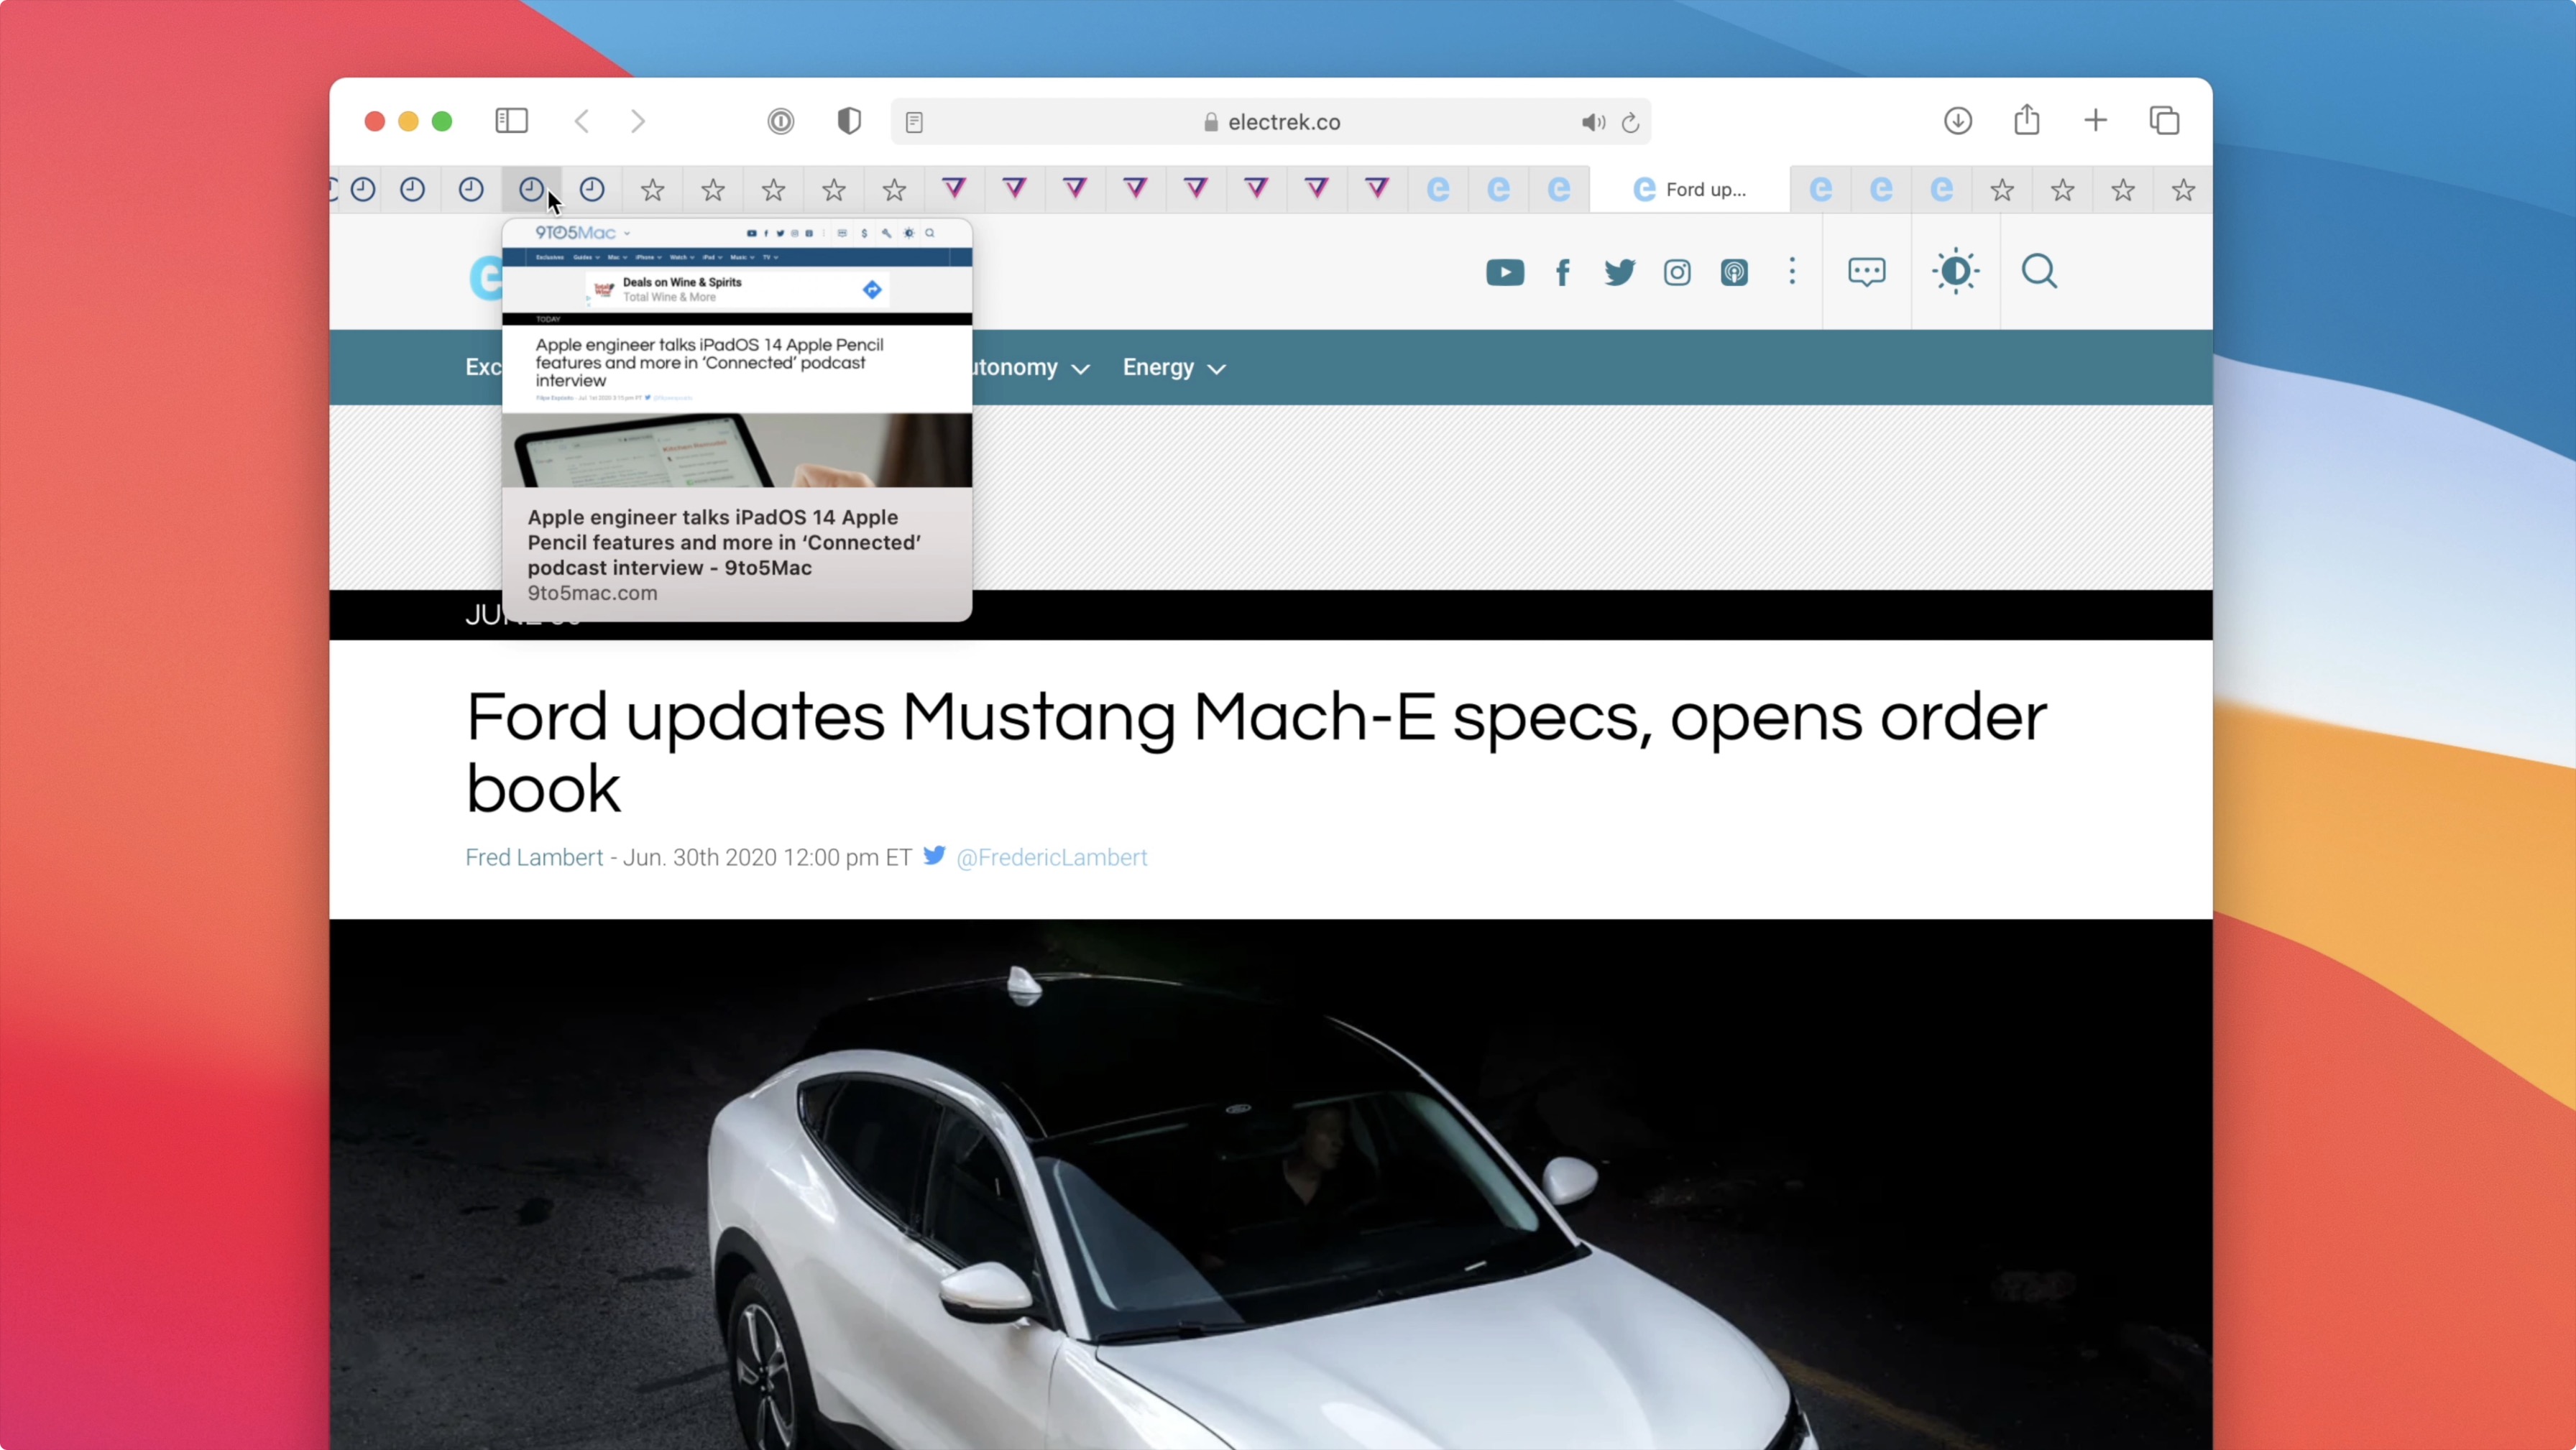Switch to the Ford up... tab
This screenshot has height=1450, width=2576.
pyautogui.click(x=1690, y=189)
